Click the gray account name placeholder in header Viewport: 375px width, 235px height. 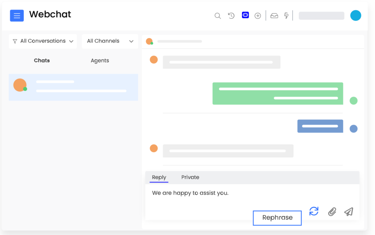click(322, 16)
